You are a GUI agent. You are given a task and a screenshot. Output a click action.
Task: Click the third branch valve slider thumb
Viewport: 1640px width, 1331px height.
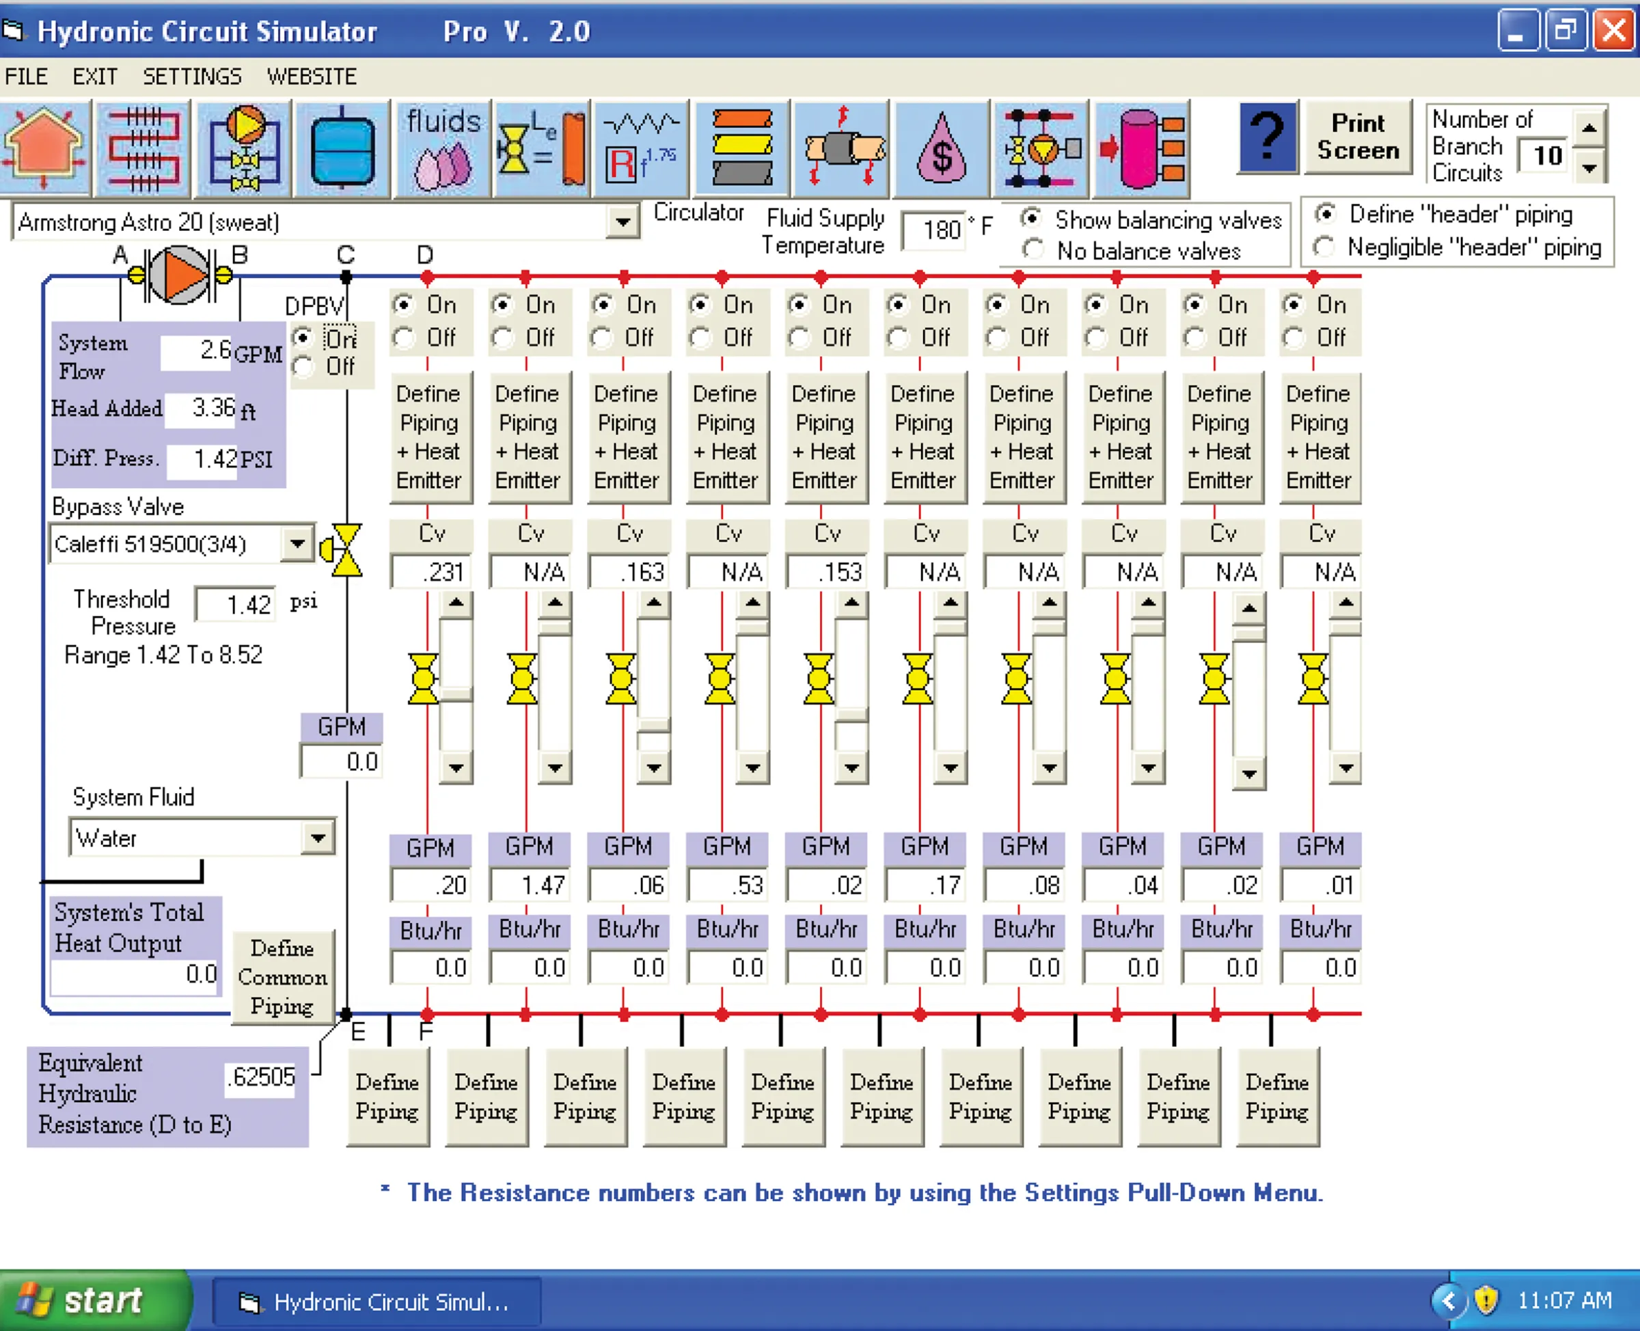[x=654, y=726]
